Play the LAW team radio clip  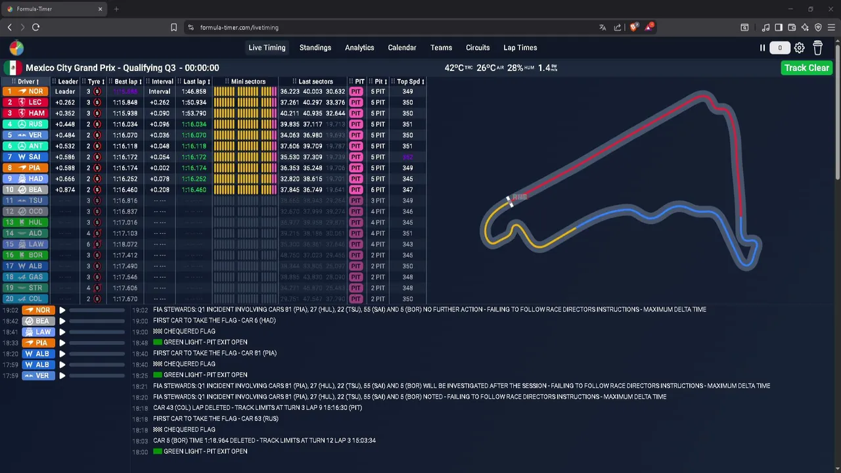pos(62,332)
